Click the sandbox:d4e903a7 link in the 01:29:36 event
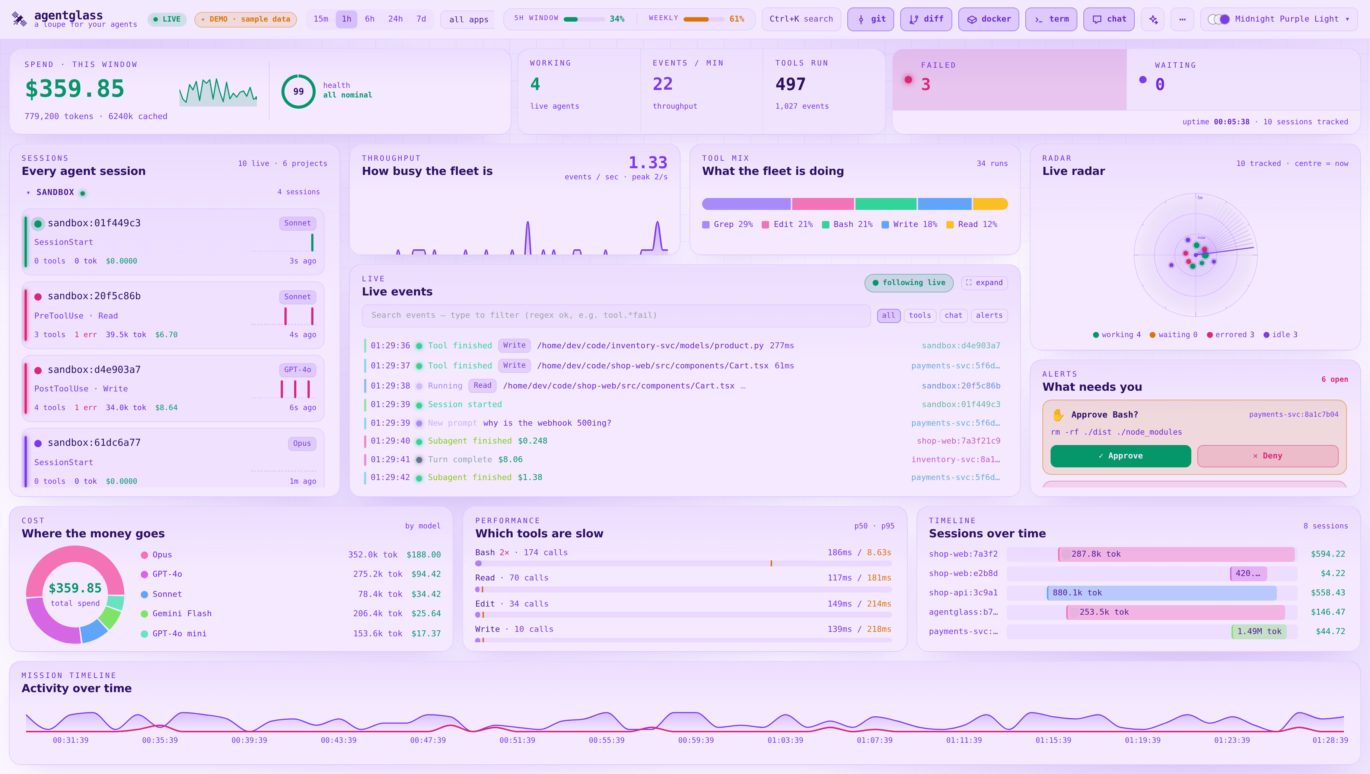Image resolution: width=1370 pixels, height=774 pixels. point(960,346)
